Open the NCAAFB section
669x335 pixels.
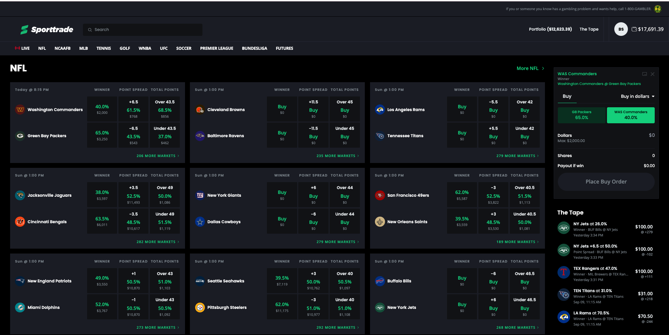62,48
